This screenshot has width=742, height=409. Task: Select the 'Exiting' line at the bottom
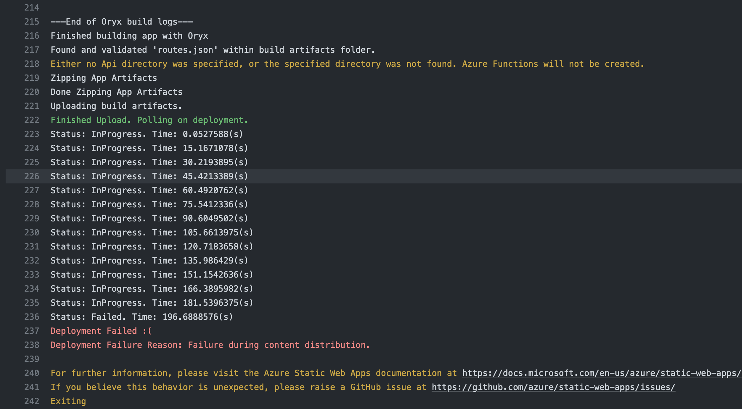tap(68, 401)
